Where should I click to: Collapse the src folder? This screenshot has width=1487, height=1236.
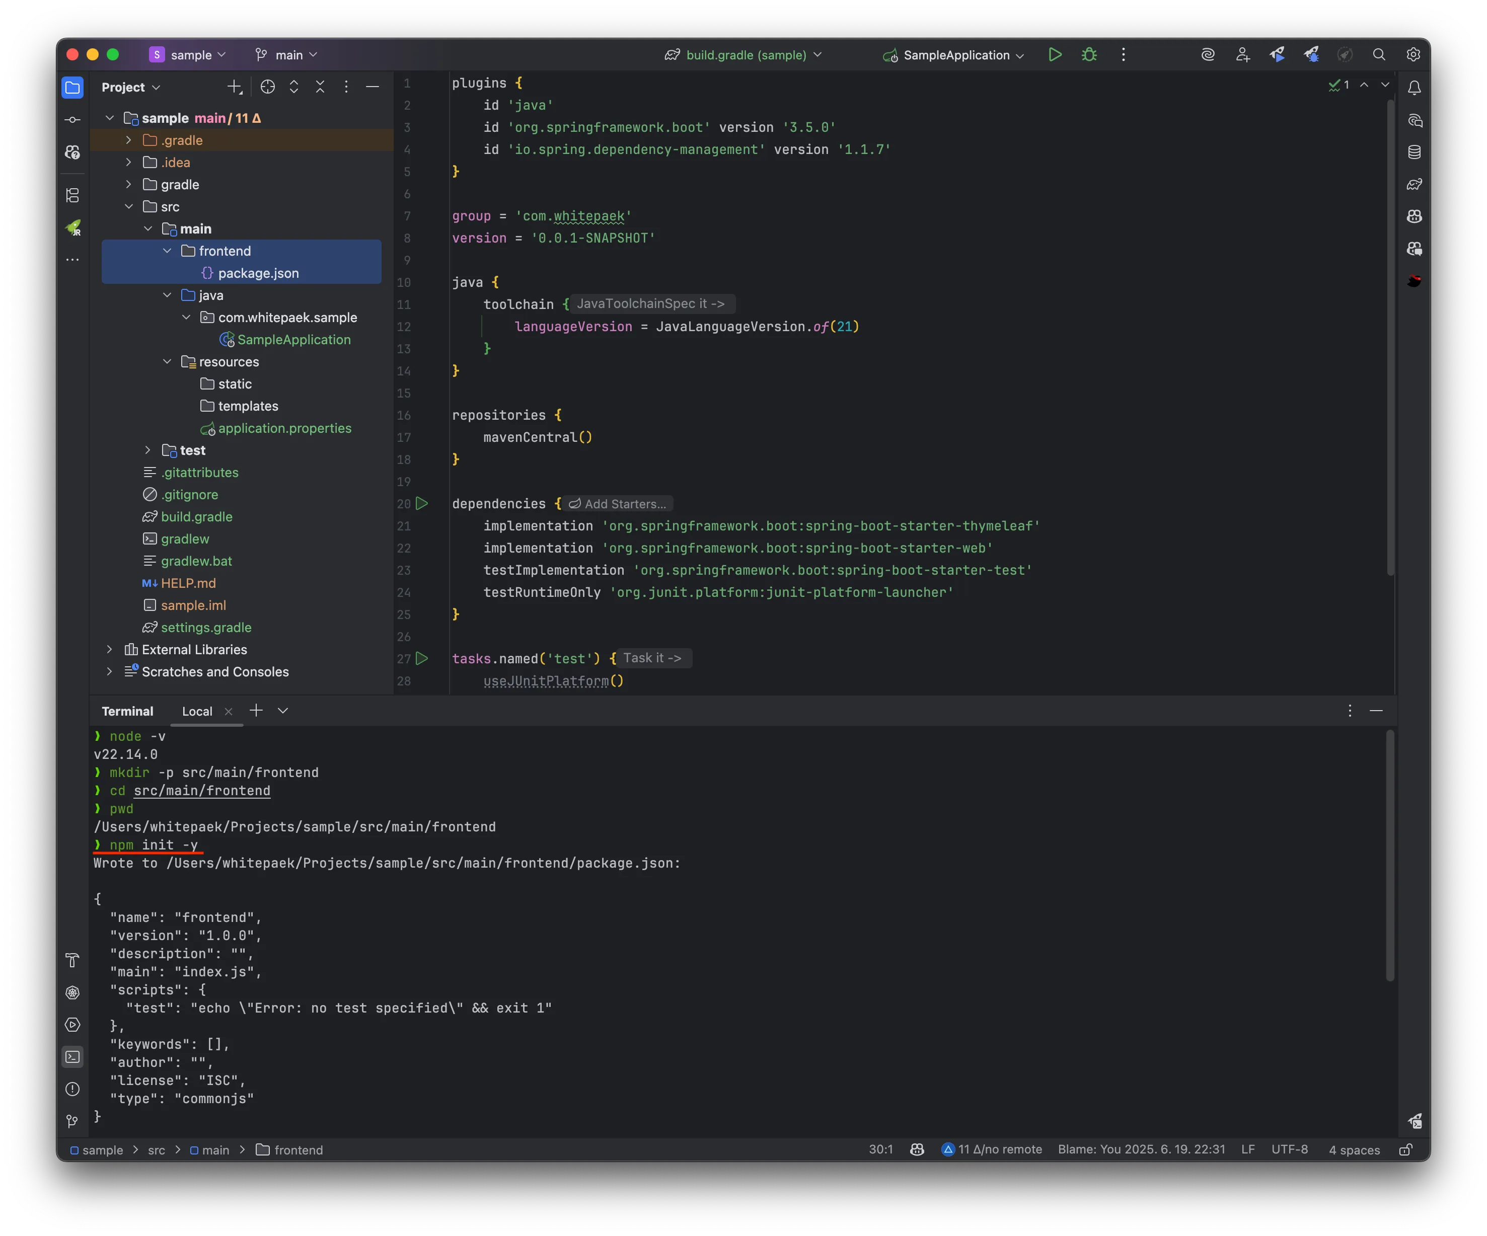click(x=128, y=207)
